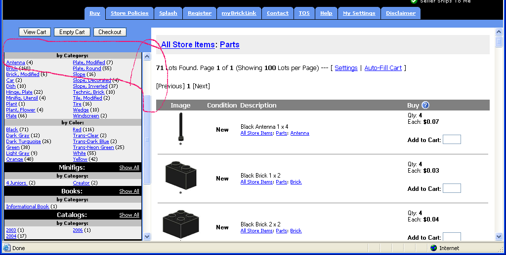Click the Internet zone globe icon
This screenshot has height=255, width=506.
coord(434,248)
